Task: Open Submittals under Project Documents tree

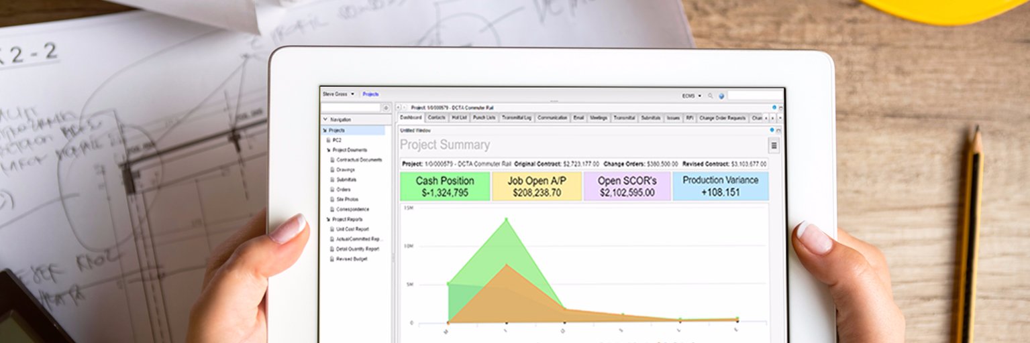Action: tap(346, 180)
